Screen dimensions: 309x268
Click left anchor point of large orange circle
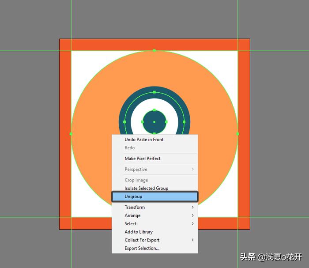[x=71, y=133]
